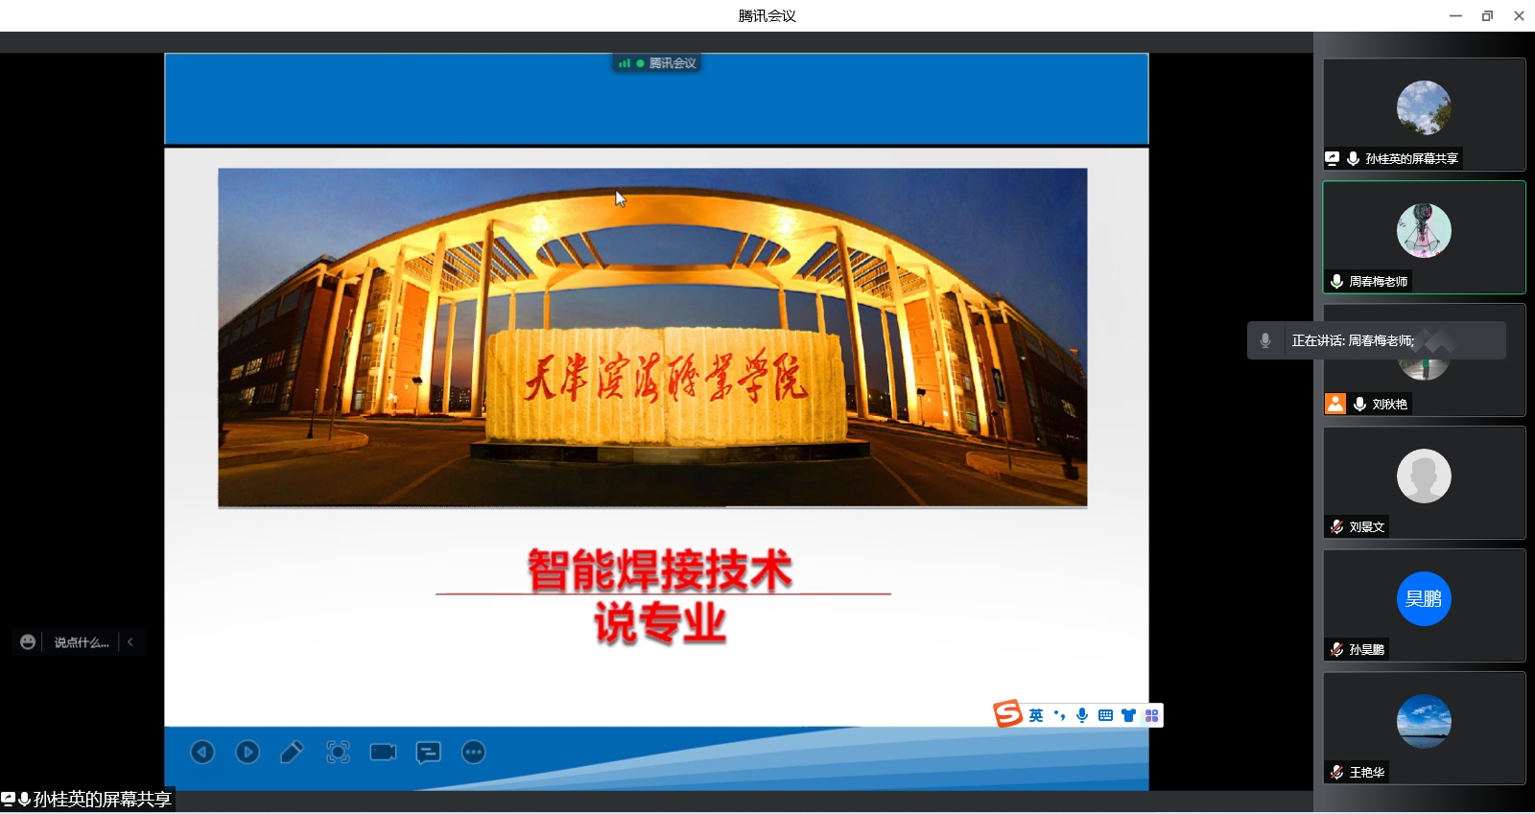This screenshot has height=814, width=1535.
Task: Click the 腾讯会议 signal status indicator at top
Action: click(657, 63)
